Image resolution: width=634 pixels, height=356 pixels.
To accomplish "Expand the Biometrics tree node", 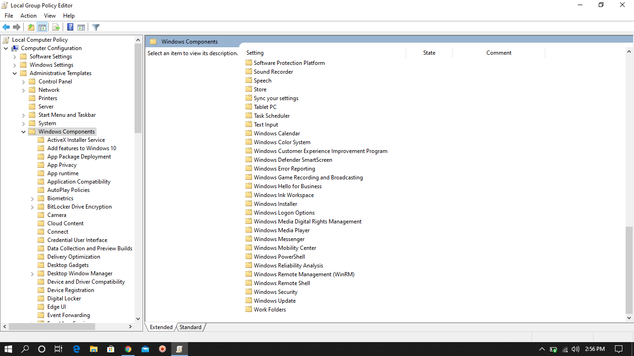I will click(32, 198).
